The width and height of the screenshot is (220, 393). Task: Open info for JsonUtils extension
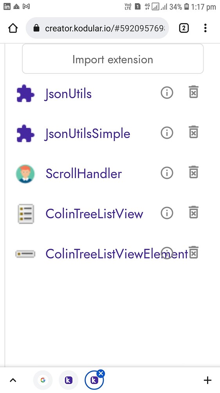coord(167,93)
